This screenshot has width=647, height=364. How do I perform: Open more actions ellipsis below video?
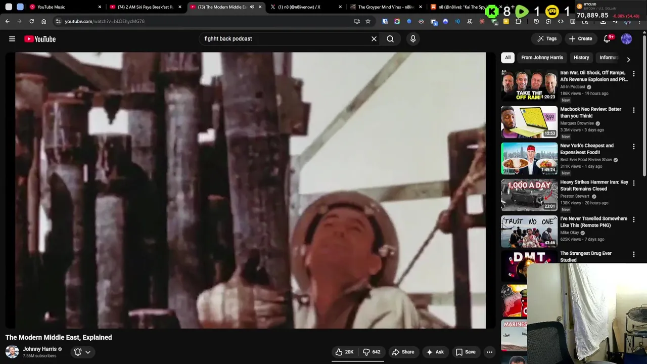pyautogui.click(x=489, y=352)
